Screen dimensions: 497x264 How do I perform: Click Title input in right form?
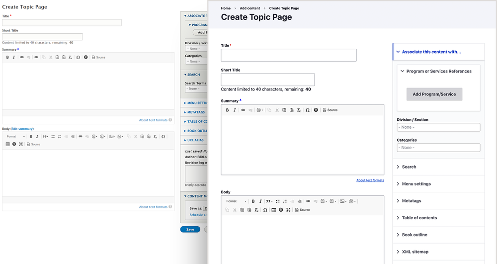click(288, 55)
